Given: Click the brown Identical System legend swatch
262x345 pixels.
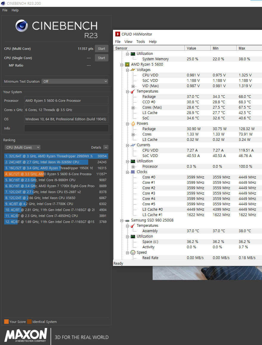Looking at the screenshot, I should pyautogui.click(x=30, y=322).
